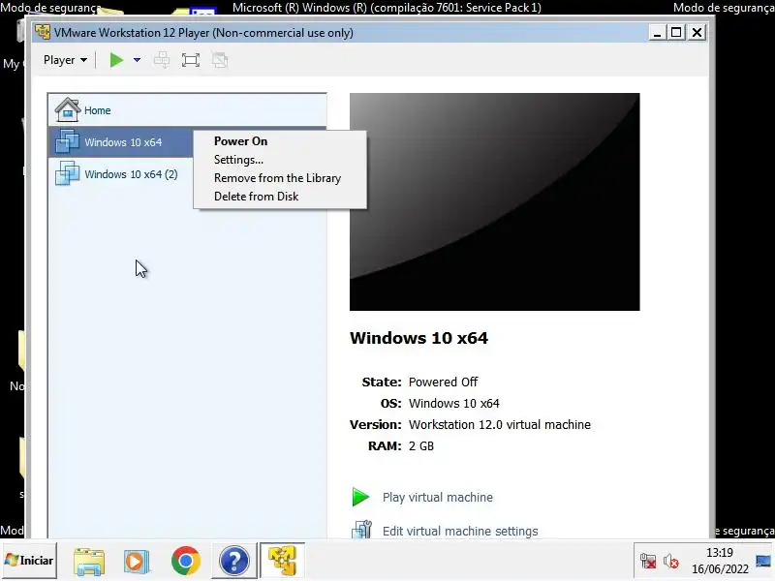Click the Unity mode toolbar icon
Image resolution: width=775 pixels, height=581 pixels.
220,60
